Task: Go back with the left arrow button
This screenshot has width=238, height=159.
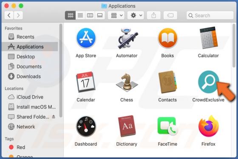Action: [9, 15]
